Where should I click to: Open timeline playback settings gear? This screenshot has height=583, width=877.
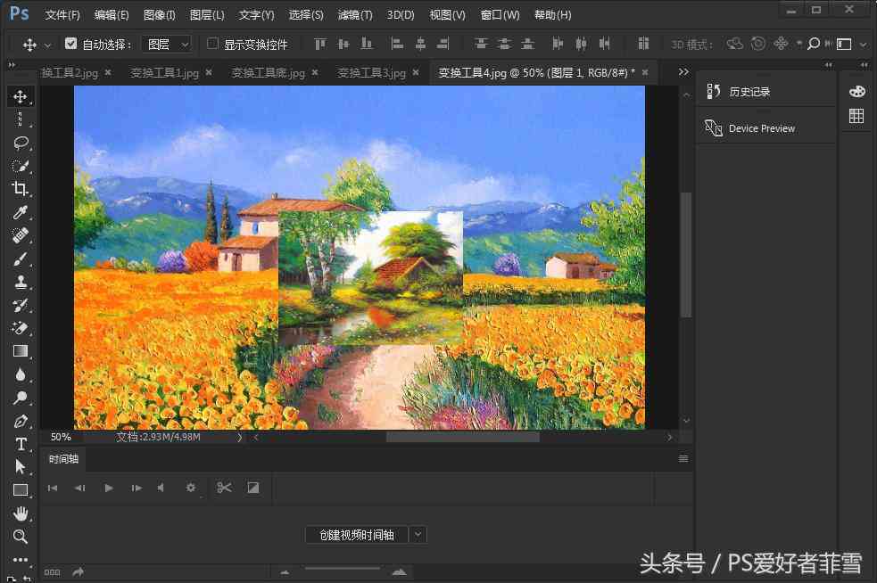tap(191, 488)
